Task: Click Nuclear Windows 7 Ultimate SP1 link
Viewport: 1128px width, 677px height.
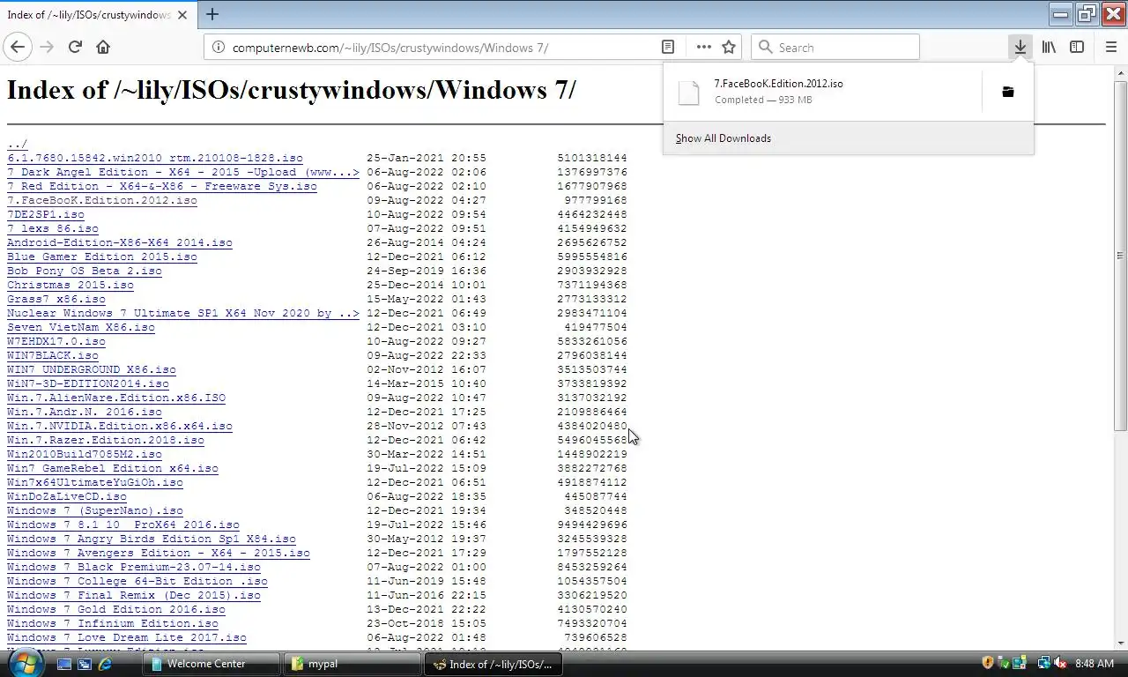Action: 182,313
